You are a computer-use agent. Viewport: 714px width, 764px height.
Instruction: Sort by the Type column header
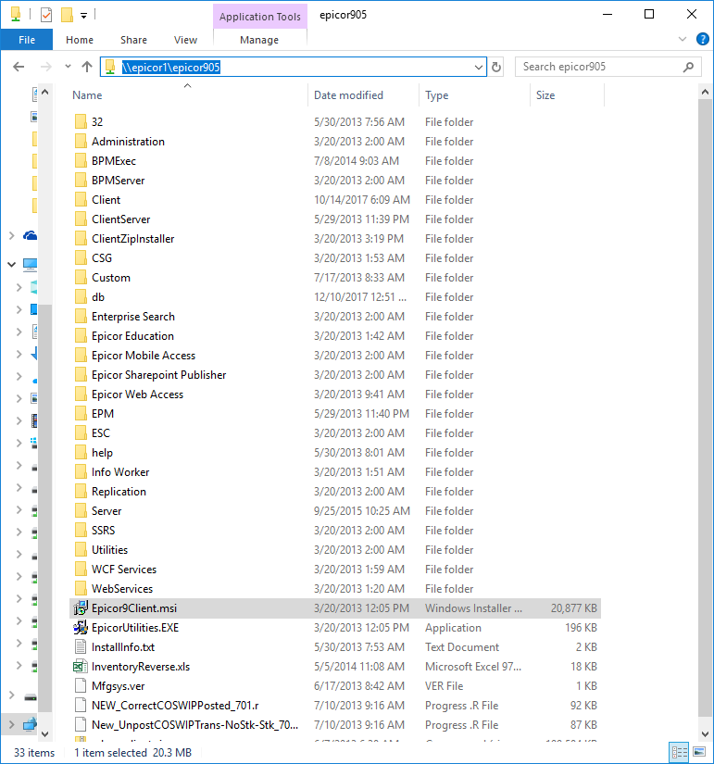click(x=437, y=95)
